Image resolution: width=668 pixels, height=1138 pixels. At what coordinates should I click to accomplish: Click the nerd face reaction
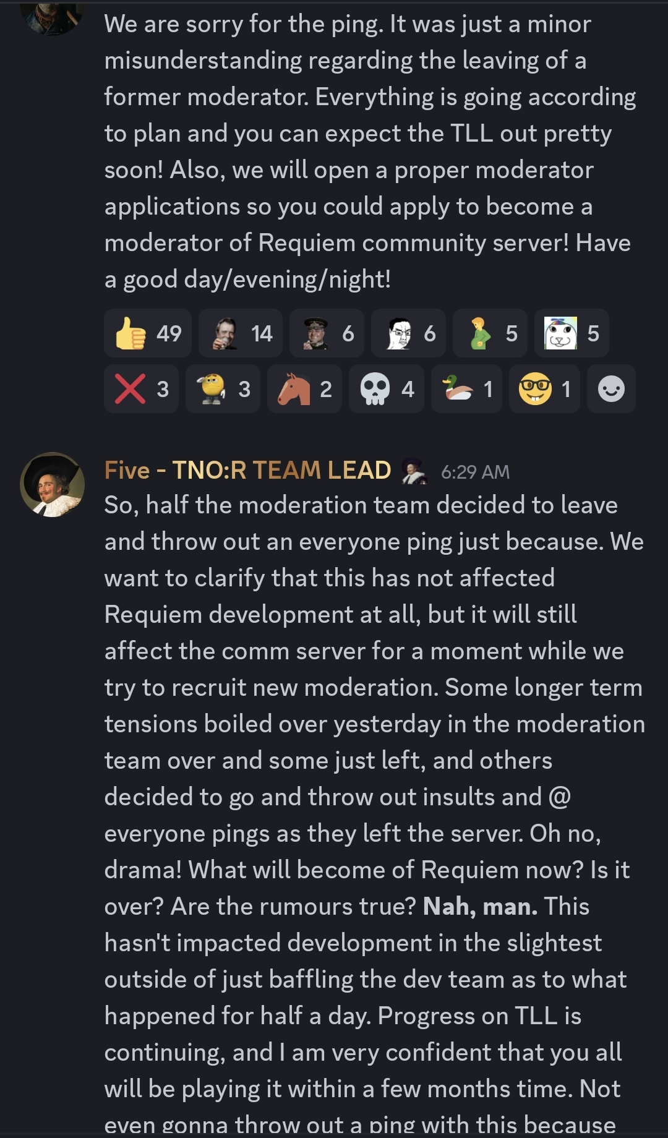544,389
